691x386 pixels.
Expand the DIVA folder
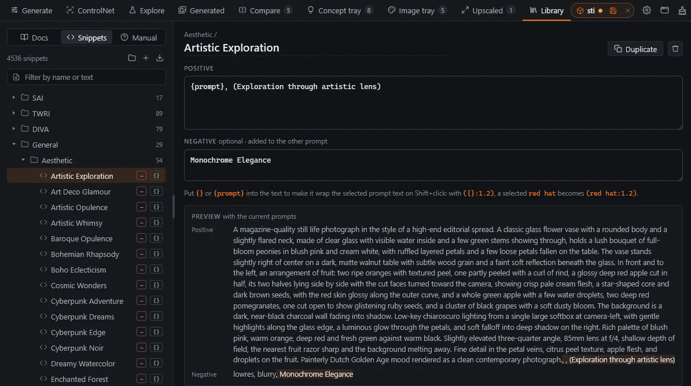tap(14, 128)
